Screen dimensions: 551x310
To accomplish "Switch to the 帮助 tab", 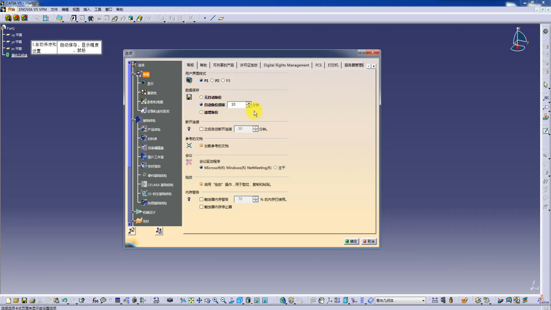I will click(204, 65).
